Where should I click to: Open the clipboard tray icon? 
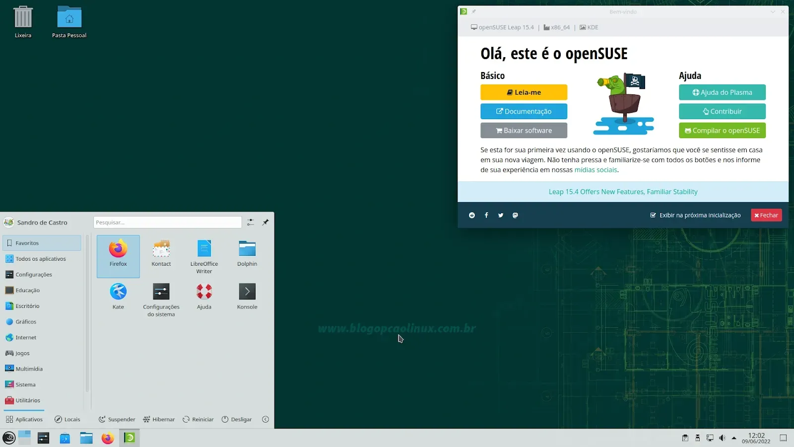pyautogui.click(x=685, y=438)
